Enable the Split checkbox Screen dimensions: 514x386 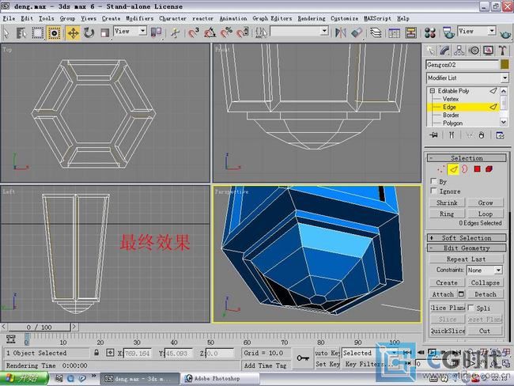point(471,308)
